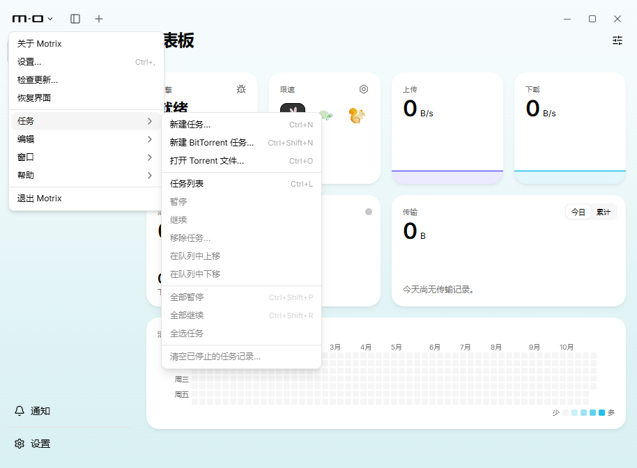Click the gear icon in sidebar
637x468 pixels.
(x=20, y=444)
